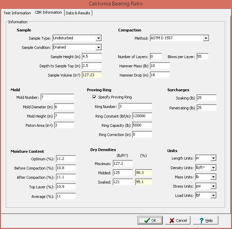
Task: Expand the Density Units dropdown
Action: 213,168
